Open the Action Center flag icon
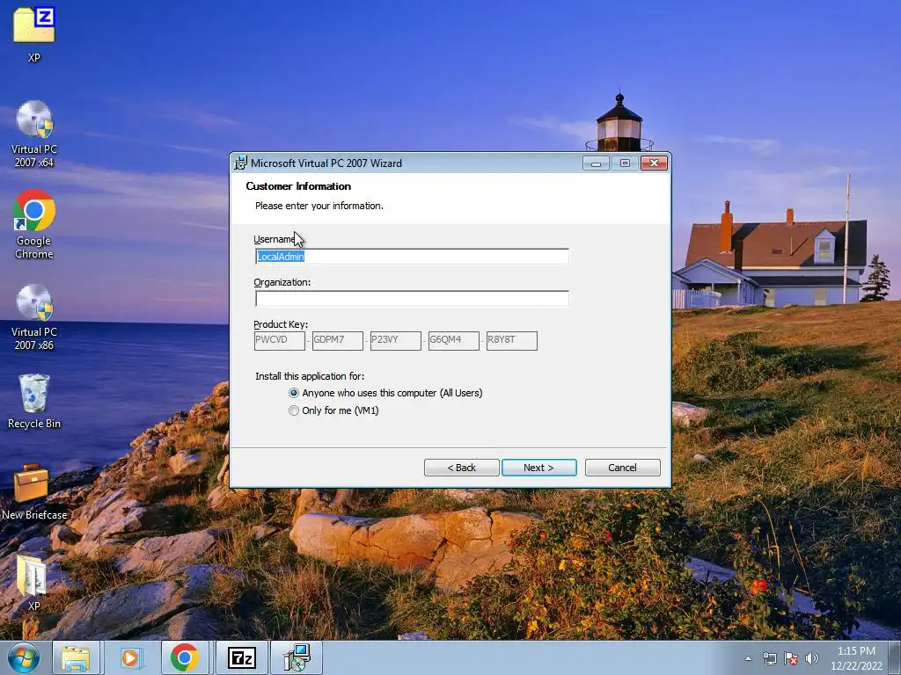Screen dimensions: 901x675 791,658
